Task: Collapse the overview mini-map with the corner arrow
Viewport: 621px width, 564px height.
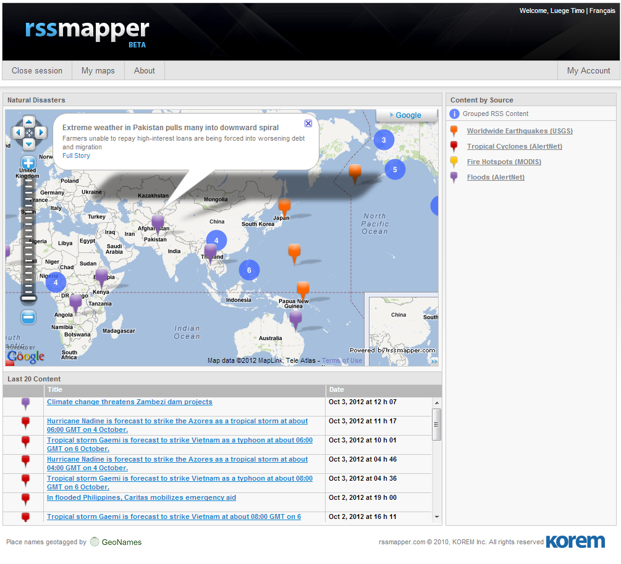Action: 434,361
